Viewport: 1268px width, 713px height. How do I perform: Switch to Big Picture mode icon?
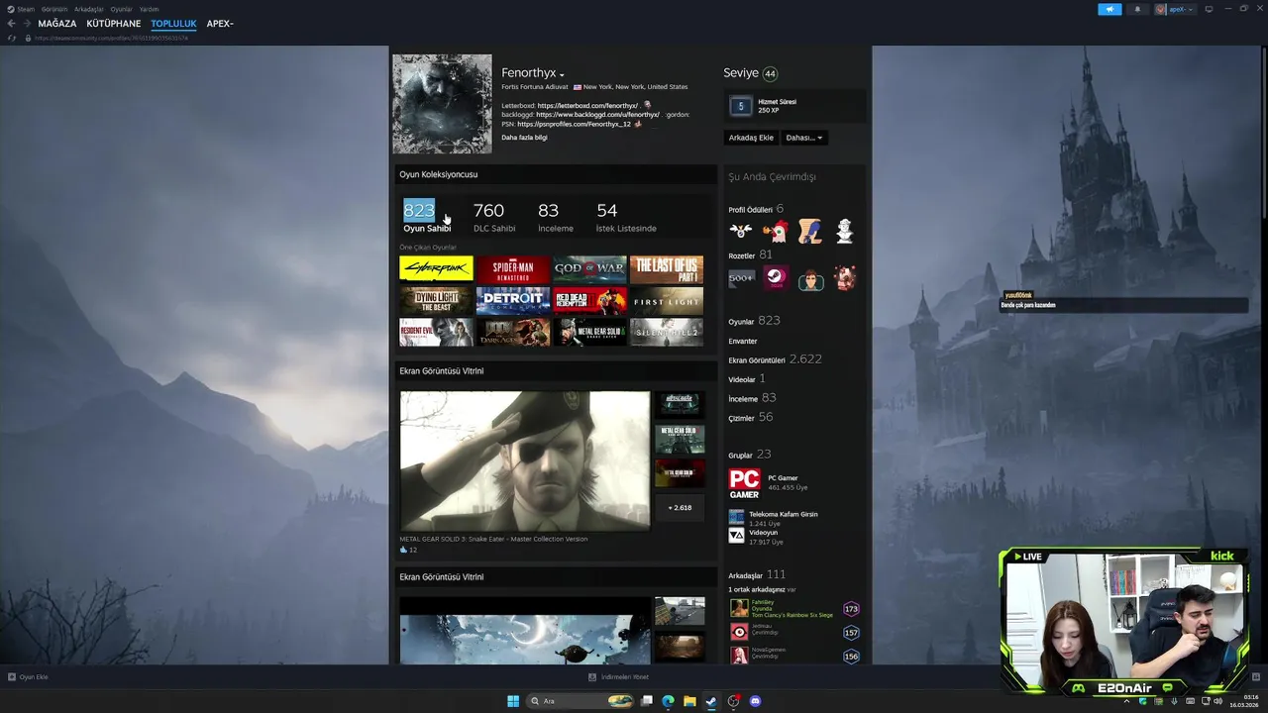[1209, 9]
